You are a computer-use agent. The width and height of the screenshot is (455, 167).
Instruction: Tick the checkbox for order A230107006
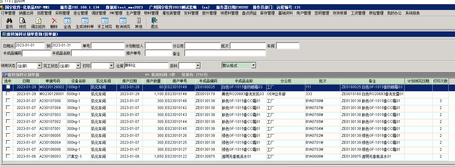click(8, 101)
